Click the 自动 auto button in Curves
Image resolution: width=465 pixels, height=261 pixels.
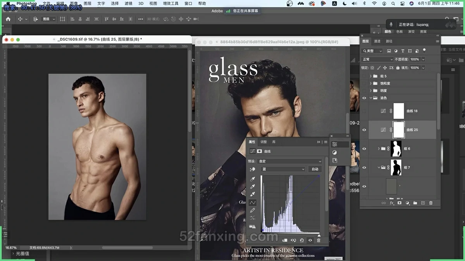pos(315,169)
